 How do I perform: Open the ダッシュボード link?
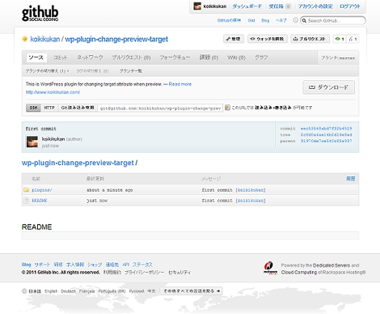tap(247, 6)
